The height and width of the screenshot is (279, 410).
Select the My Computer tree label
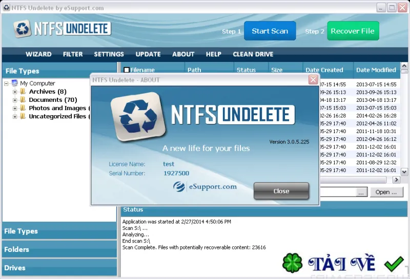[x=37, y=83]
